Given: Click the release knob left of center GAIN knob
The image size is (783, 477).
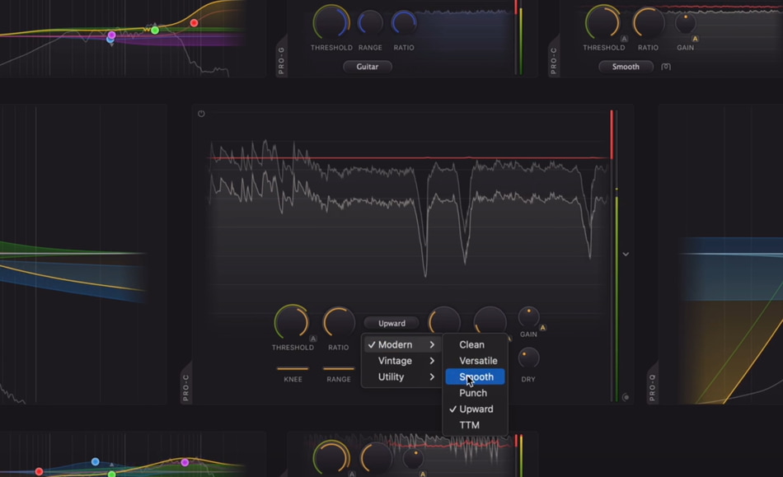Looking at the screenshot, I should (490, 320).
